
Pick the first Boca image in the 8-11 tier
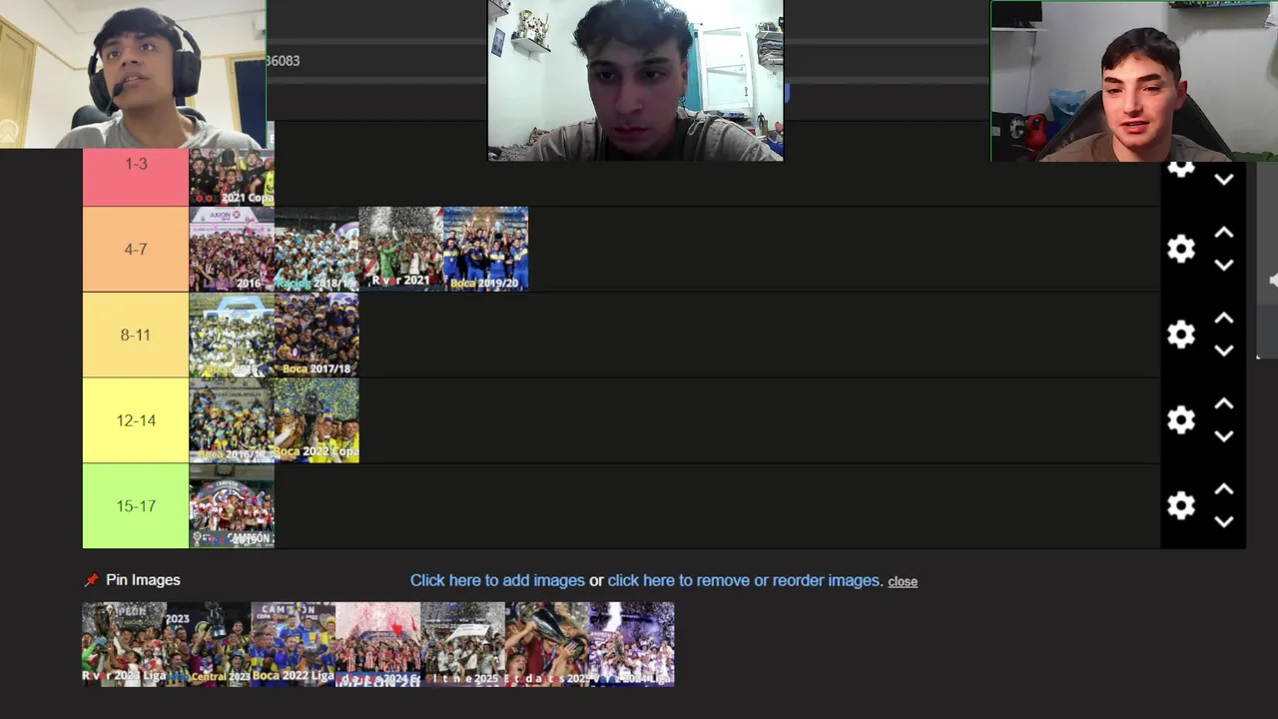[232, 335]
